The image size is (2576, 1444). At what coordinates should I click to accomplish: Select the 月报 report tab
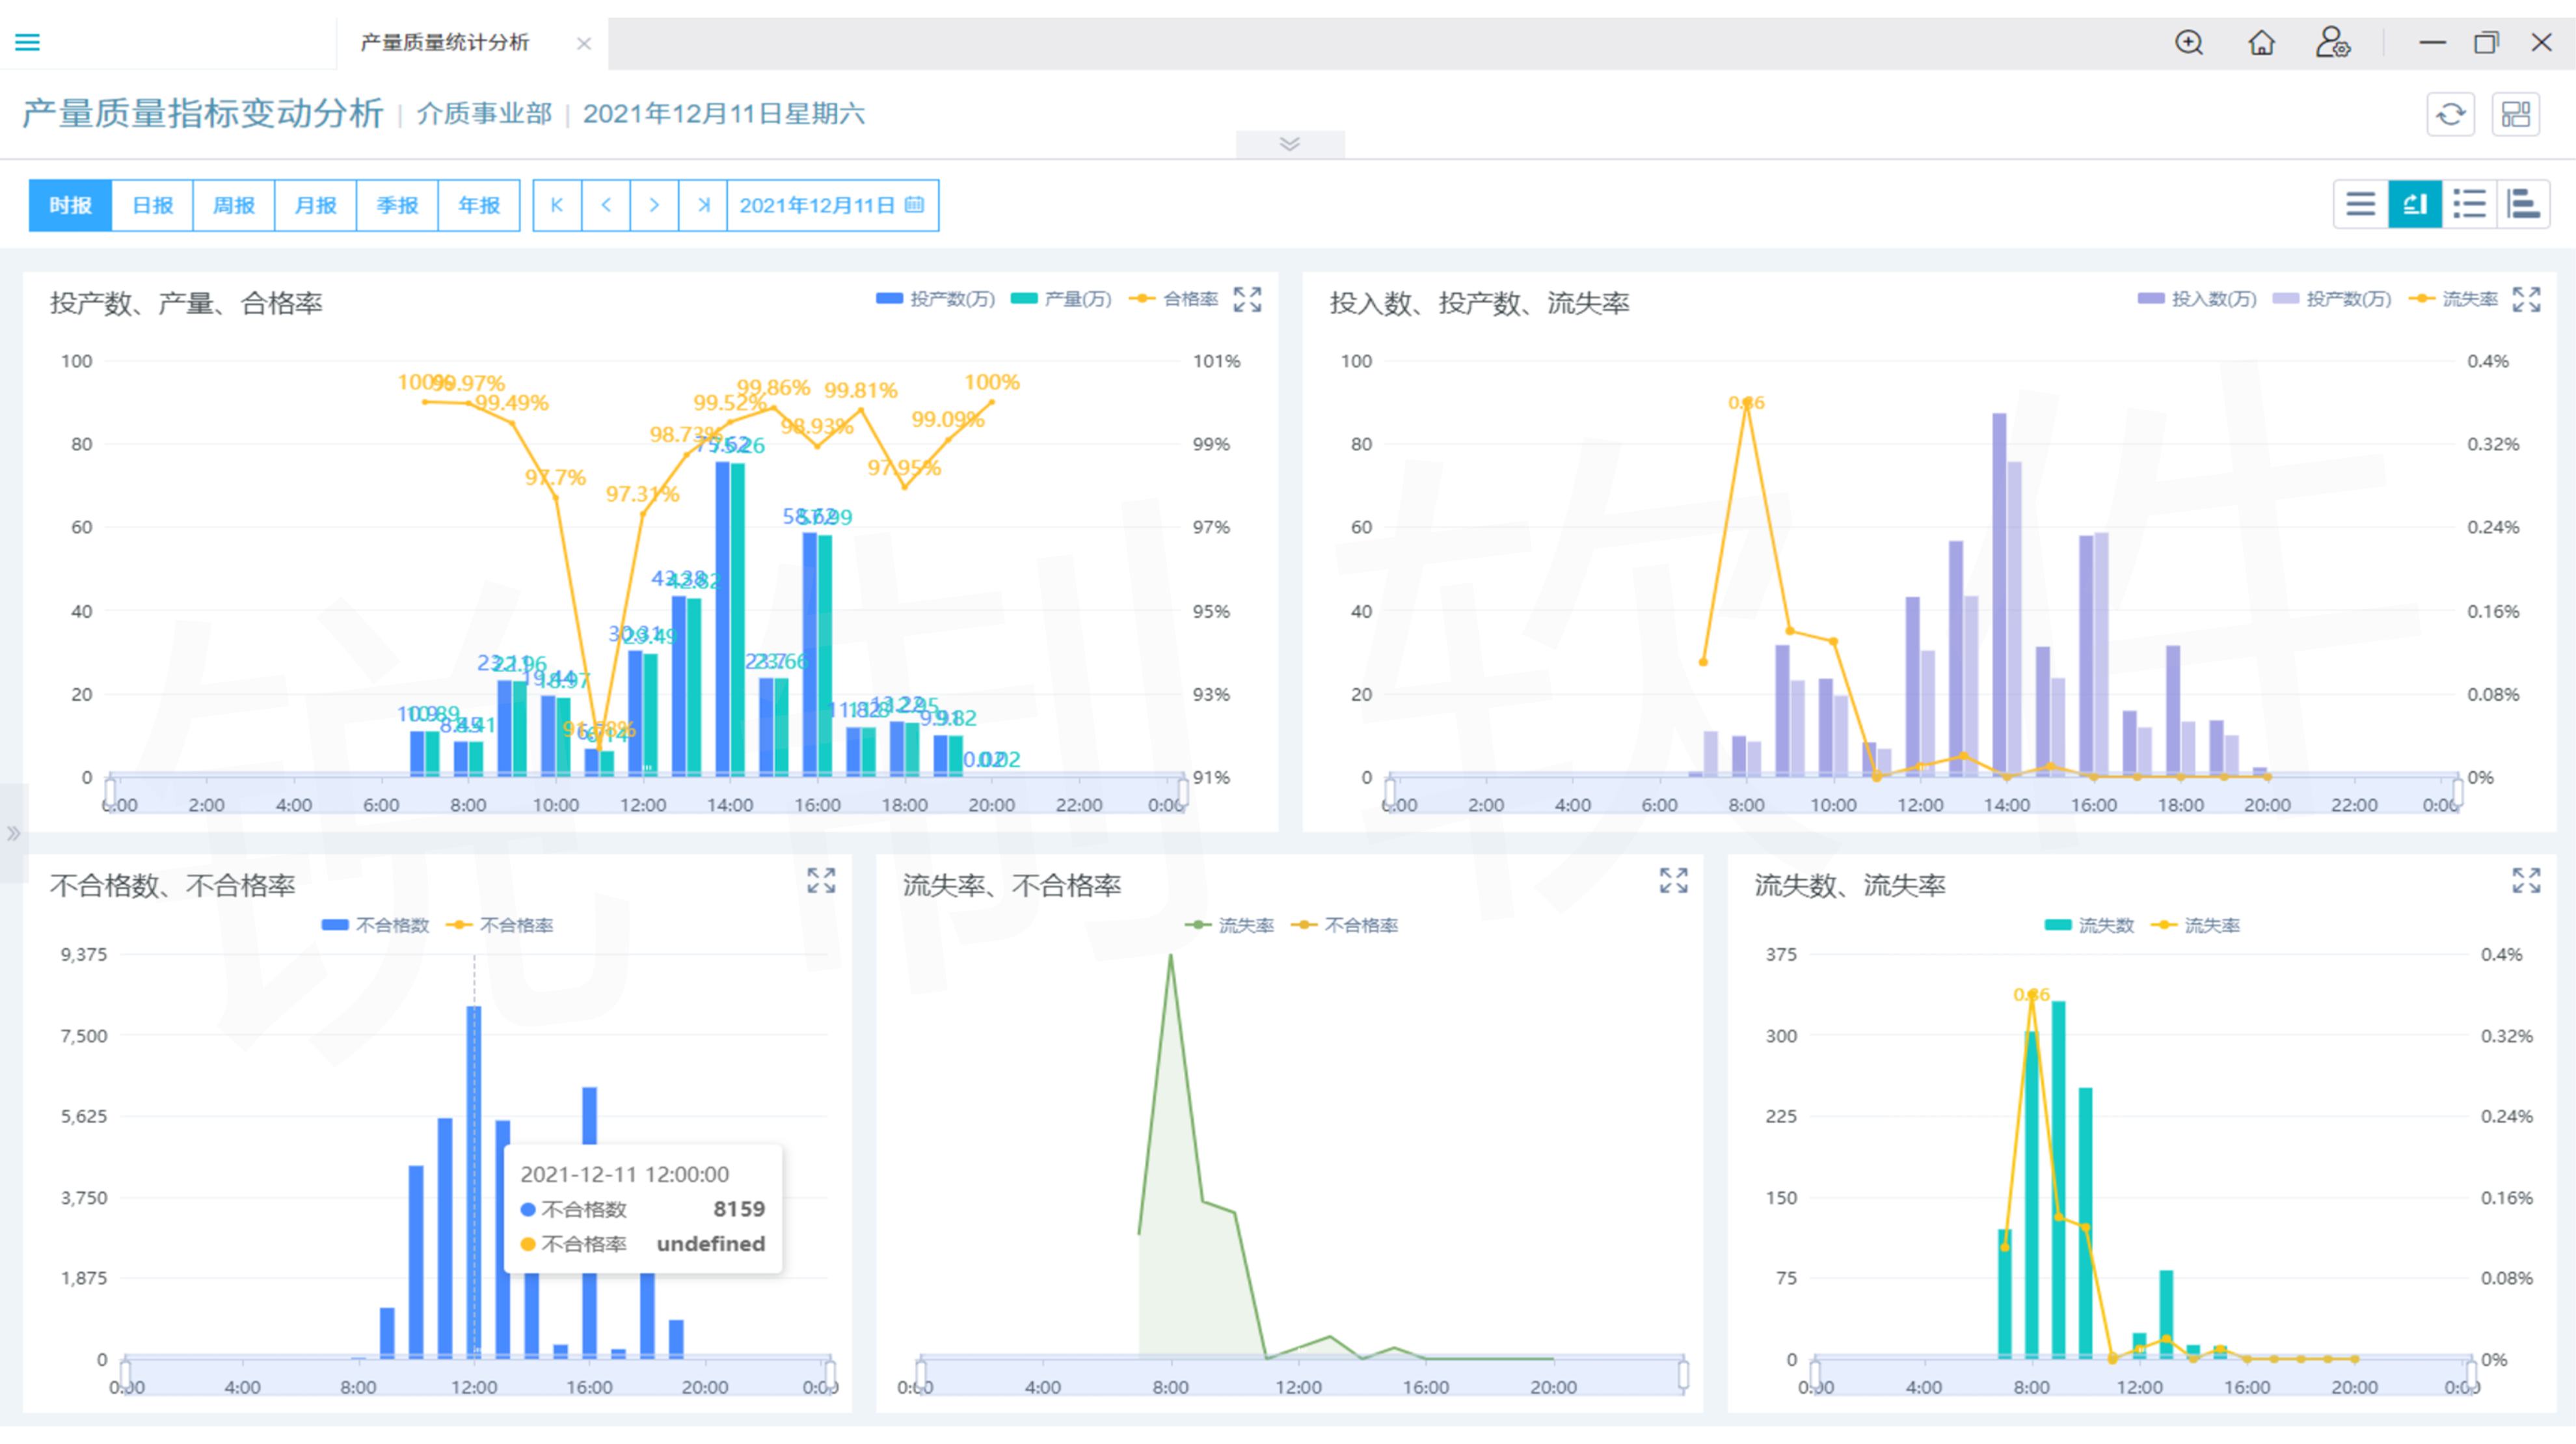click(x=315, y=205)
